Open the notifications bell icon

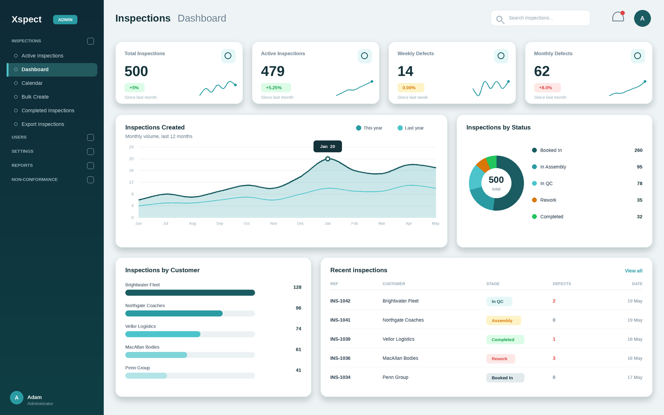[x=618, y=17]
